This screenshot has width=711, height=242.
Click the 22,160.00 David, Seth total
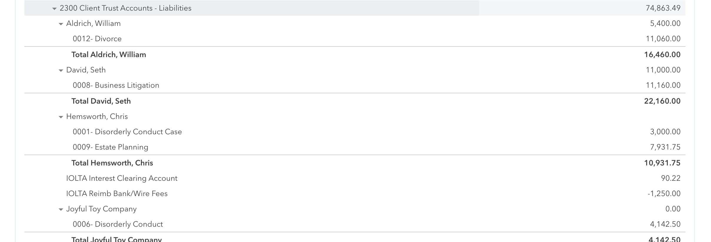[x=662, y=101]
